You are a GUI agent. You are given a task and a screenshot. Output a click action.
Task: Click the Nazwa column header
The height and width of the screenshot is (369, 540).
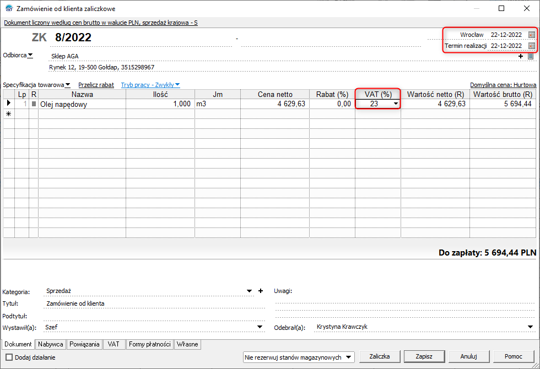click(82, 94)
